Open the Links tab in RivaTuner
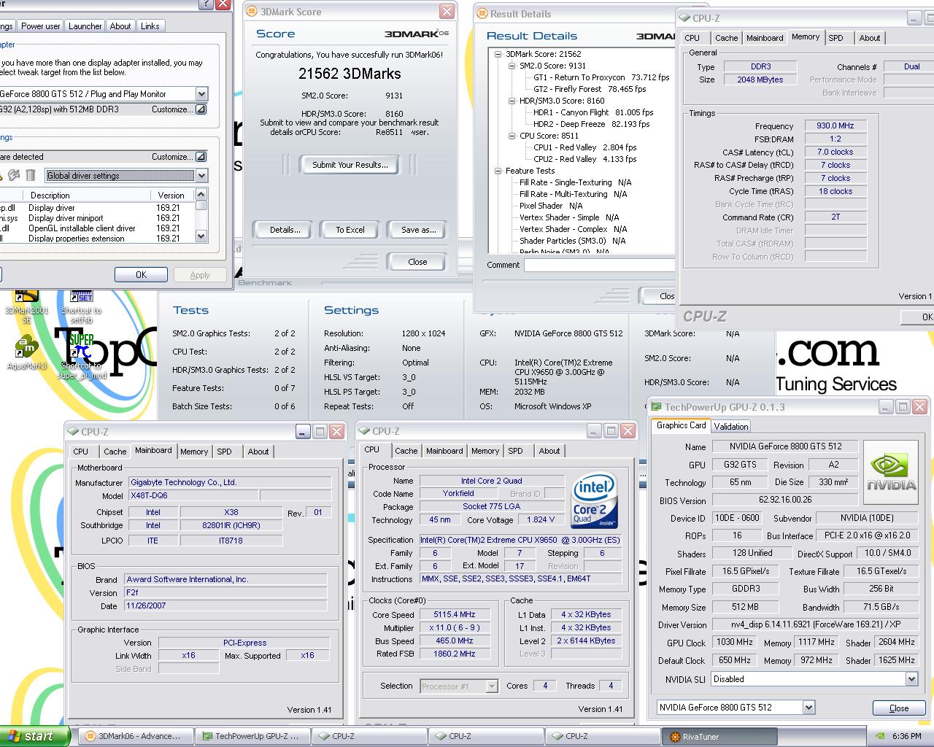This screenshot has height=747, width=934. [x=150, y=26]
